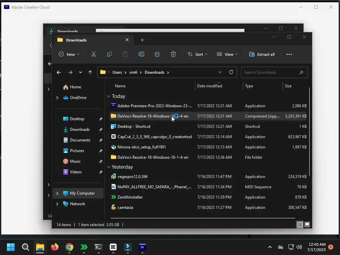The height and width of the screenshot is (255, 340).
Task: Click the Downloads tab title
Action: coord(76,40)
